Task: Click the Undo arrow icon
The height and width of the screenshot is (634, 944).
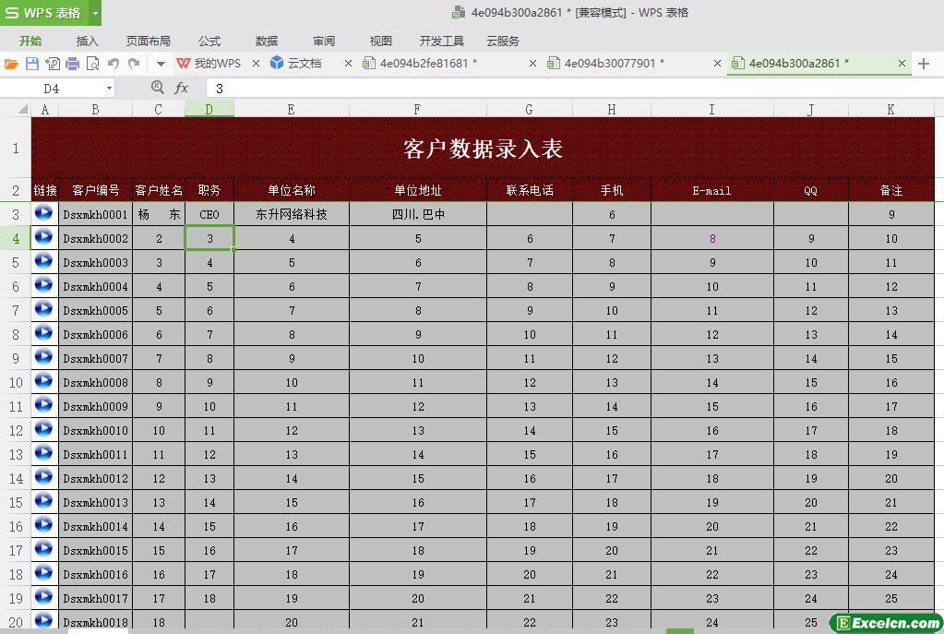Action: 114,64
